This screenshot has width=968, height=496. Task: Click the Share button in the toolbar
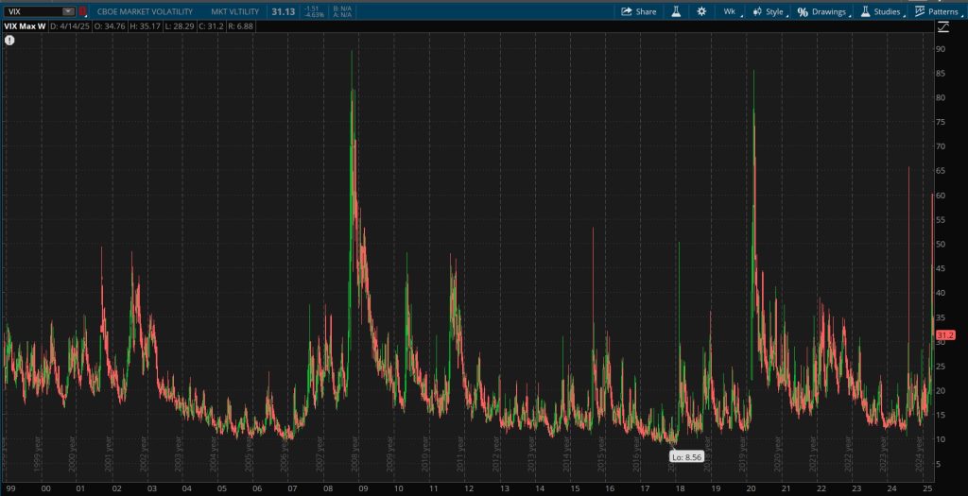(639, 11)
